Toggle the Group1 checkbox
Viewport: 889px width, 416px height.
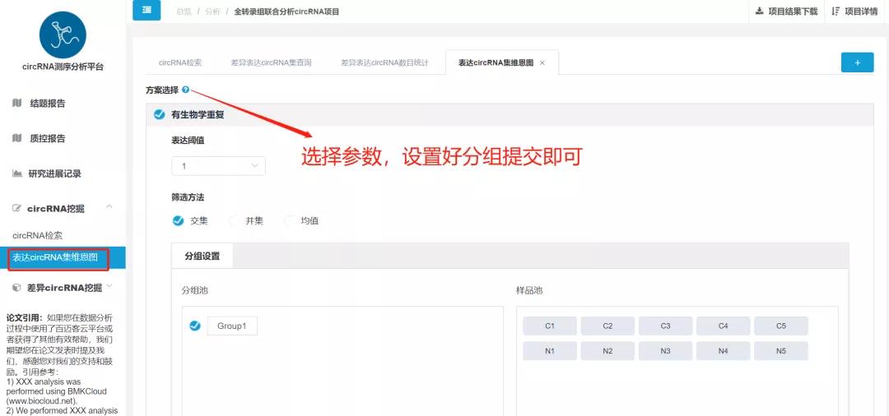[x=195, y=326]
